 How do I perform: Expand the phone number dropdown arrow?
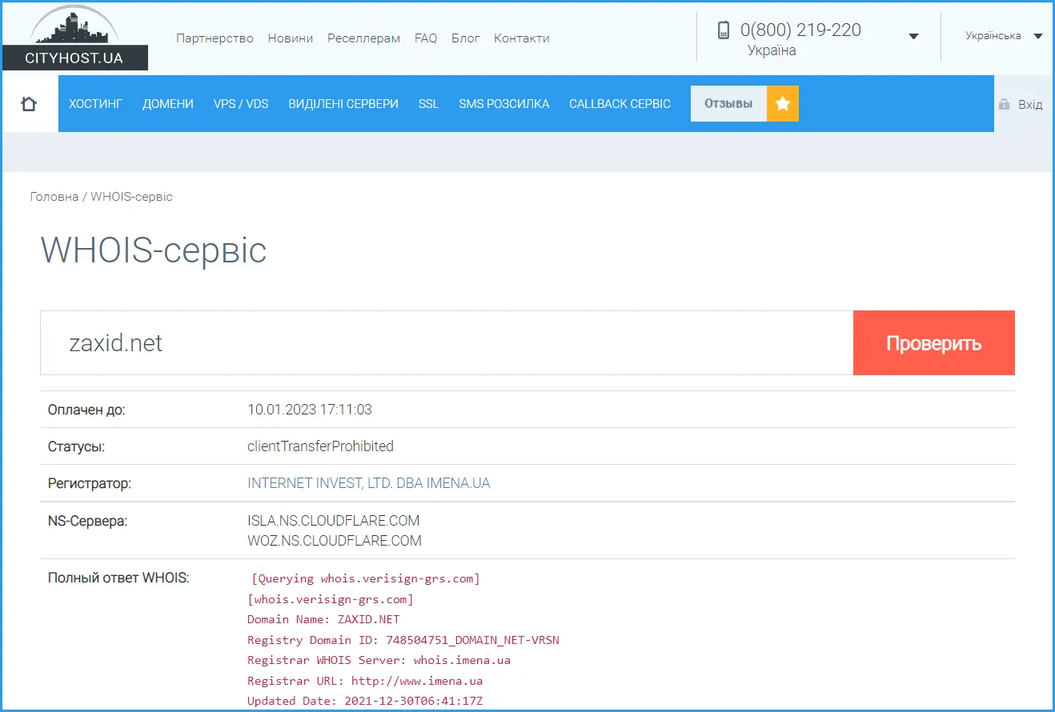[x=913, y=36]
